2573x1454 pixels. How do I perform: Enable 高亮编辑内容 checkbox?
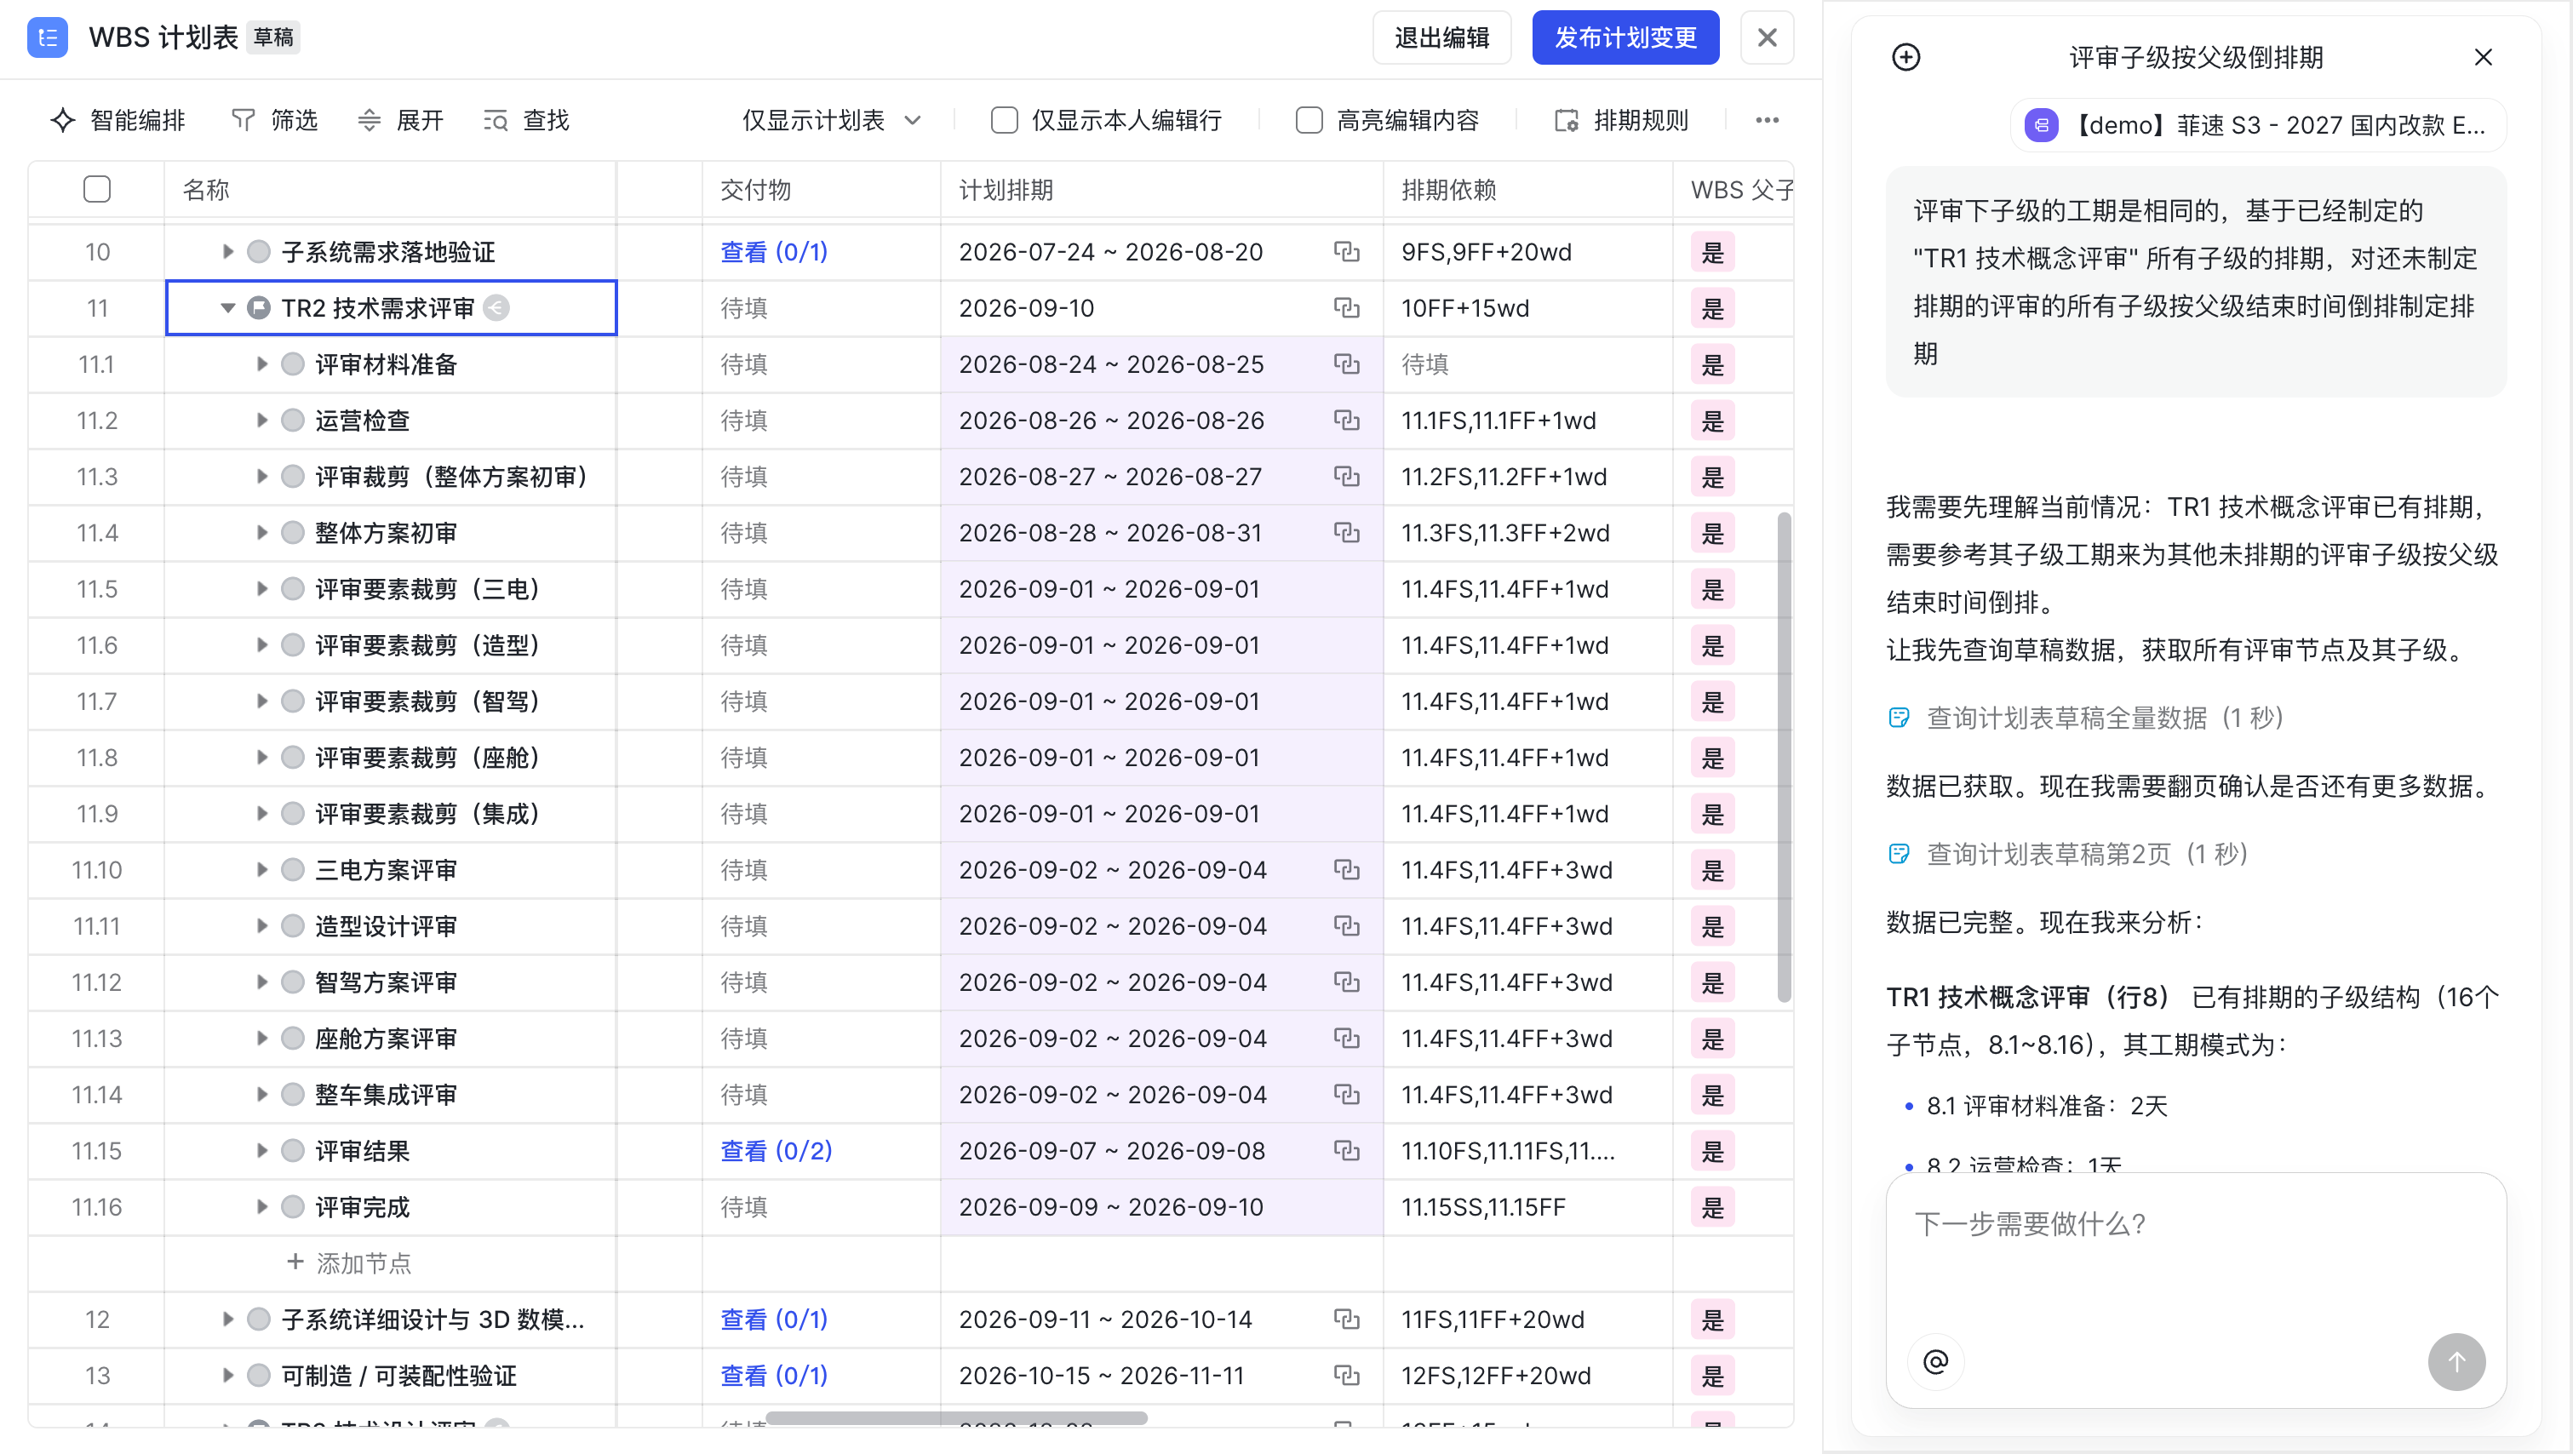pyautogui.click(x=1309, y=121)
